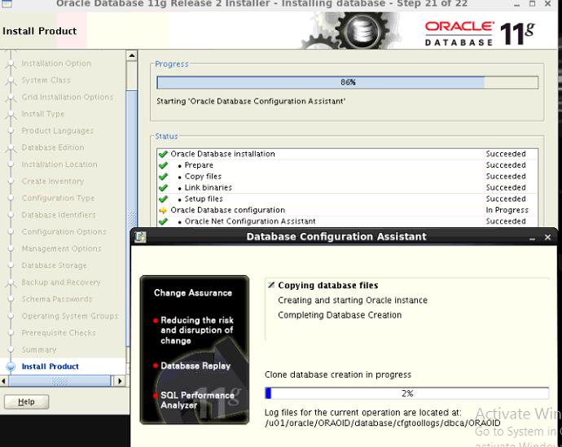
Task: Close the Database Configuration Assistant window
Action: click(x=547, y=237)
